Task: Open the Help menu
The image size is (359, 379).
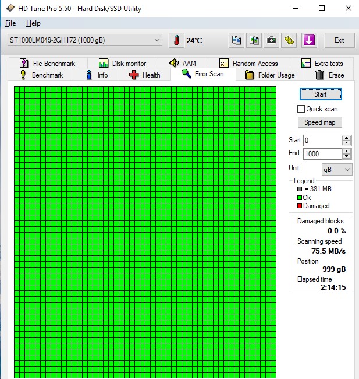Action: coord(33,23)
